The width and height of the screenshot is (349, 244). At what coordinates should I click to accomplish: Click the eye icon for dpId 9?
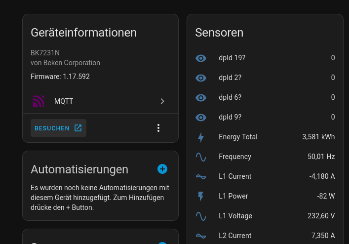pyautogui.click(x=201, y=118)
